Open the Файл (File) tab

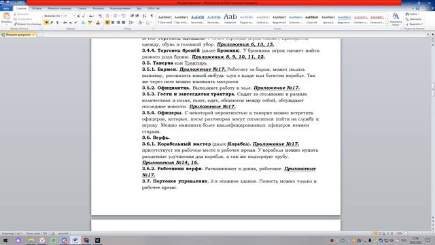click(6, 8)
